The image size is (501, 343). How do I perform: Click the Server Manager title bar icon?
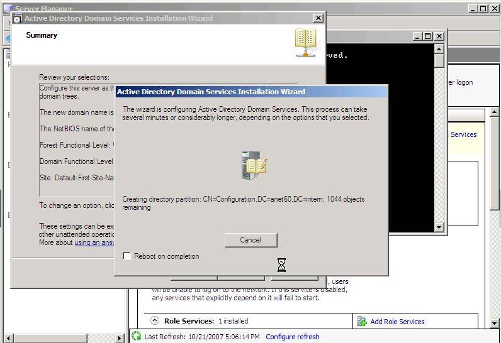click(8, 8)
